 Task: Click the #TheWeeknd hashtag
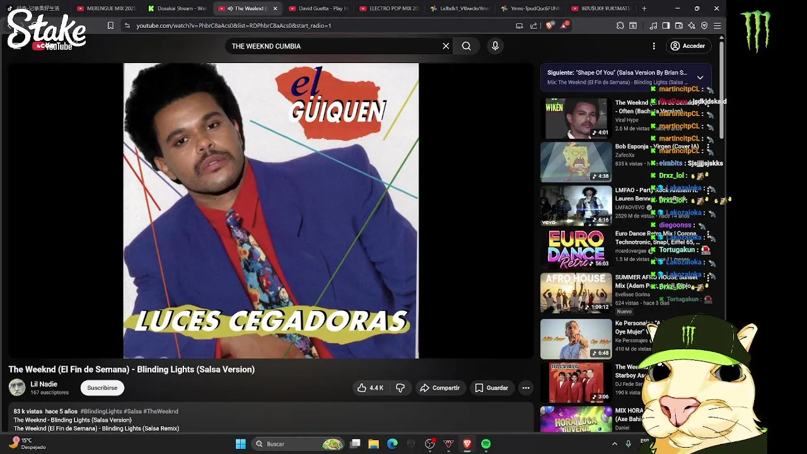click(x=161, y=411)
